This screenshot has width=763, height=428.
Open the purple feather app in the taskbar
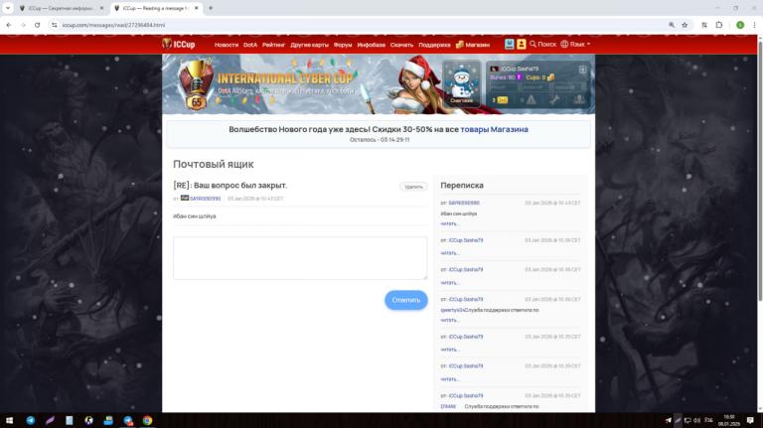50,420
